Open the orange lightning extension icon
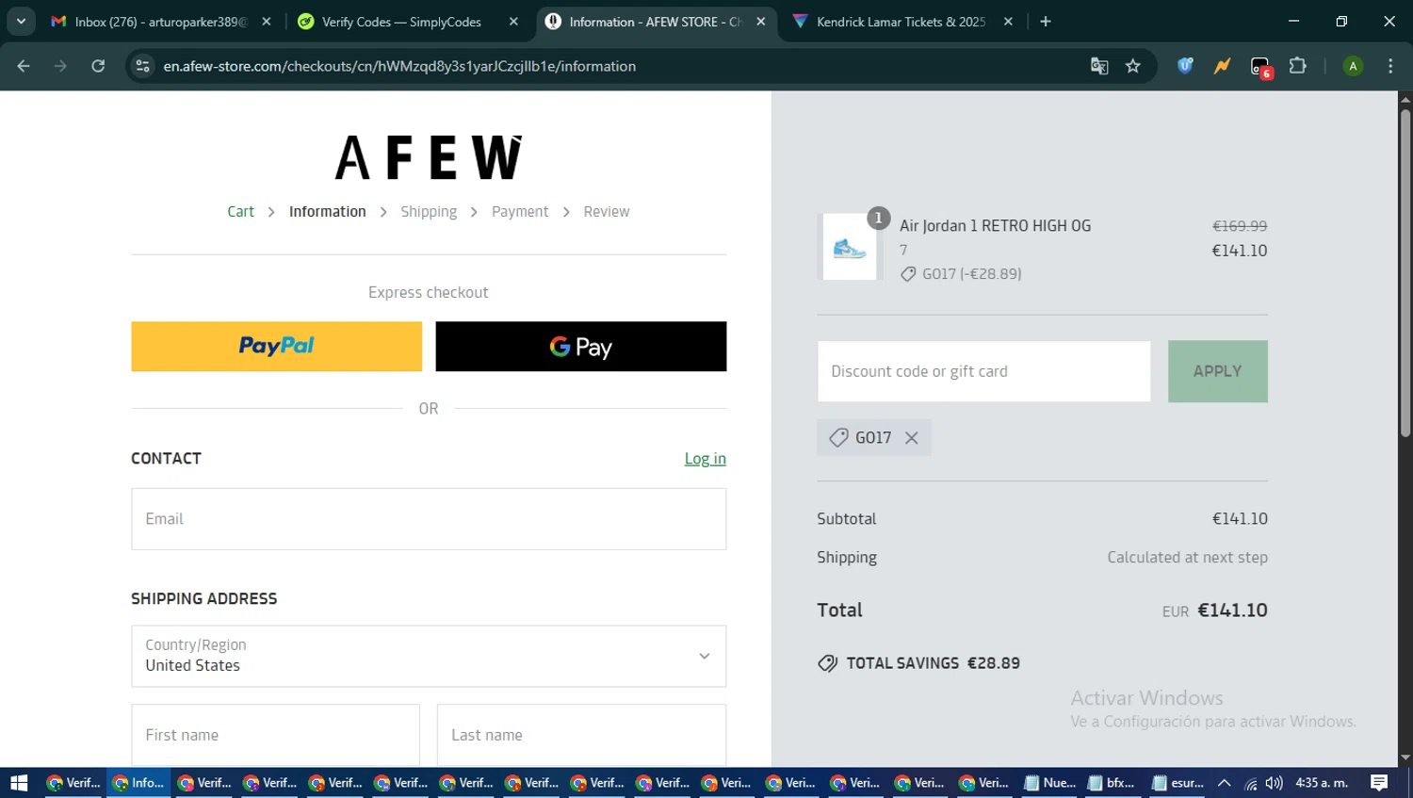 click(1222, 66)
